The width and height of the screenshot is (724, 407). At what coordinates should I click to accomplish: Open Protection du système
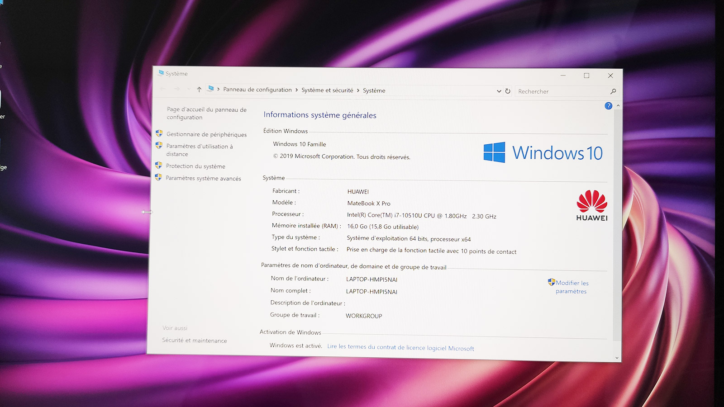[x=195, y=166]
